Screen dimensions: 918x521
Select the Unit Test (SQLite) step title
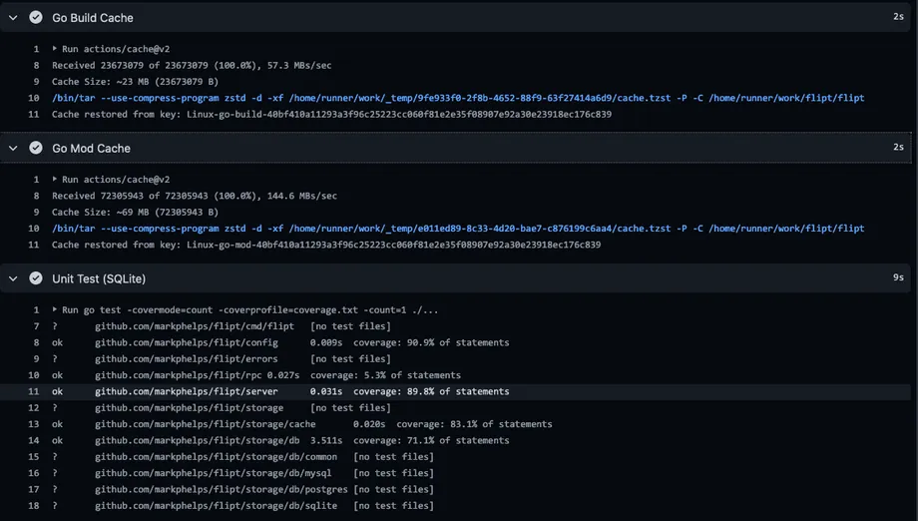pos(99,279)
